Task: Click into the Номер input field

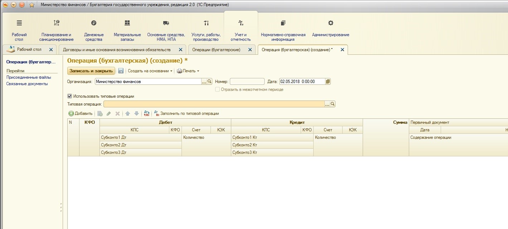Action: tap(247, 82)
